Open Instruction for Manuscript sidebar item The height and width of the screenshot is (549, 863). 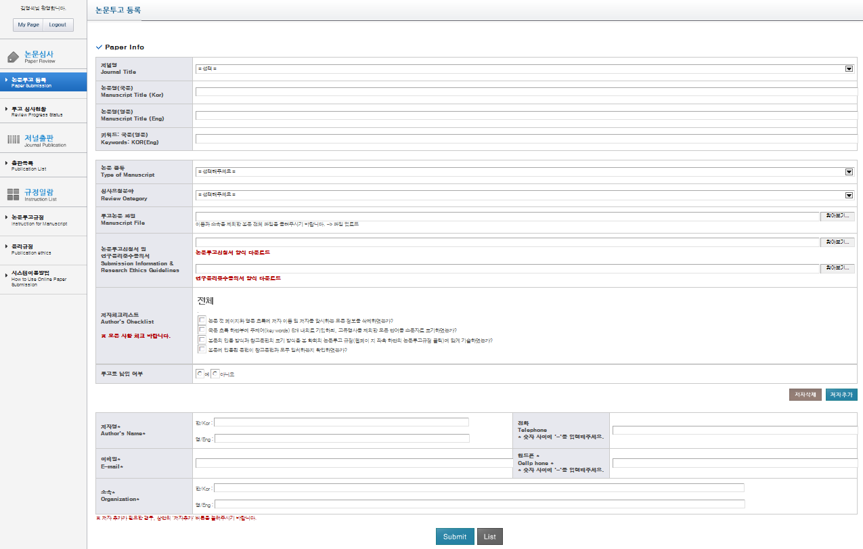coord(39,220)
